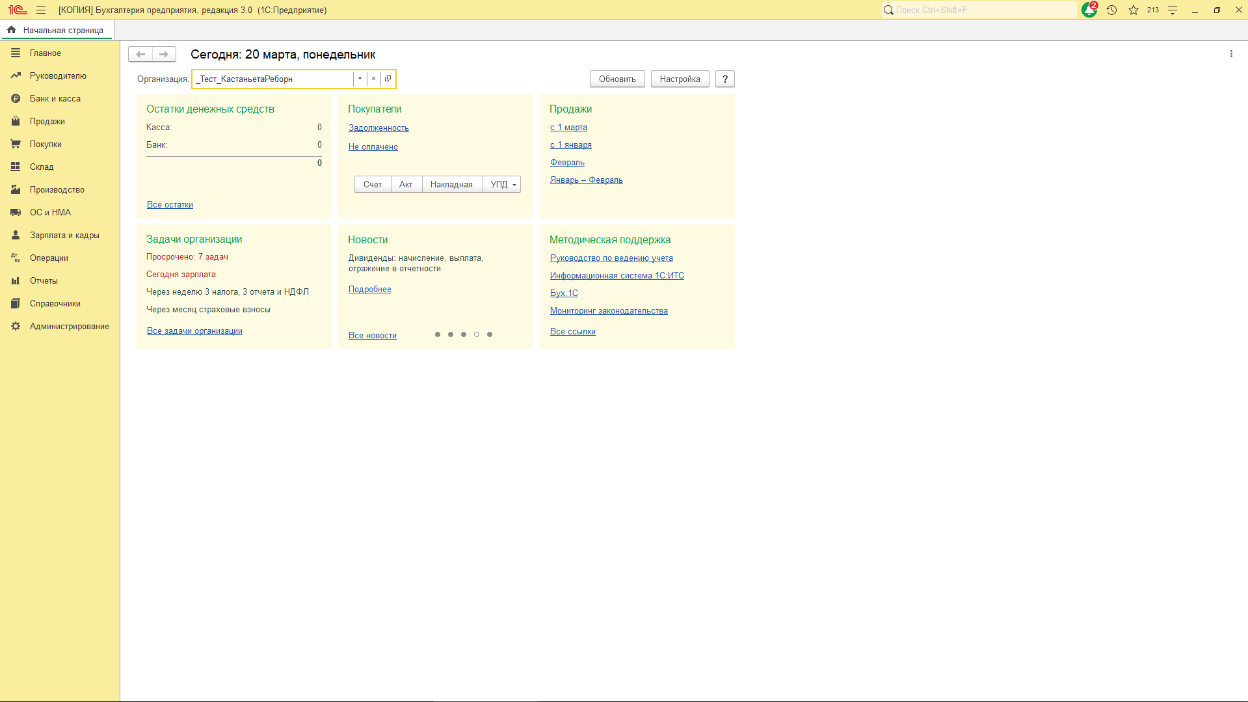Open Январь – Февраль sales link
The width and height of the screenshot is (1248, 702).
587,180
